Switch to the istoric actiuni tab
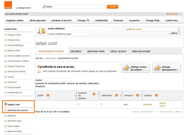The image size is (190, 135). point(118,51)
